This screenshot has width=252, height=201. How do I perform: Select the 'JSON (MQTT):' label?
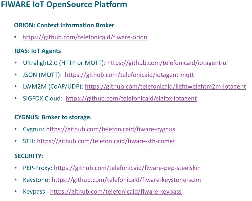pos(42,75)
